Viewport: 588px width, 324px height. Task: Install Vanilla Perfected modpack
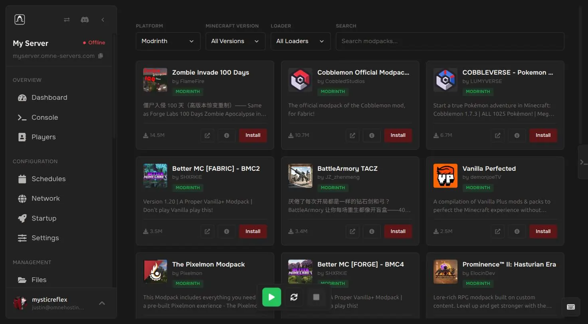click(543, 231)
